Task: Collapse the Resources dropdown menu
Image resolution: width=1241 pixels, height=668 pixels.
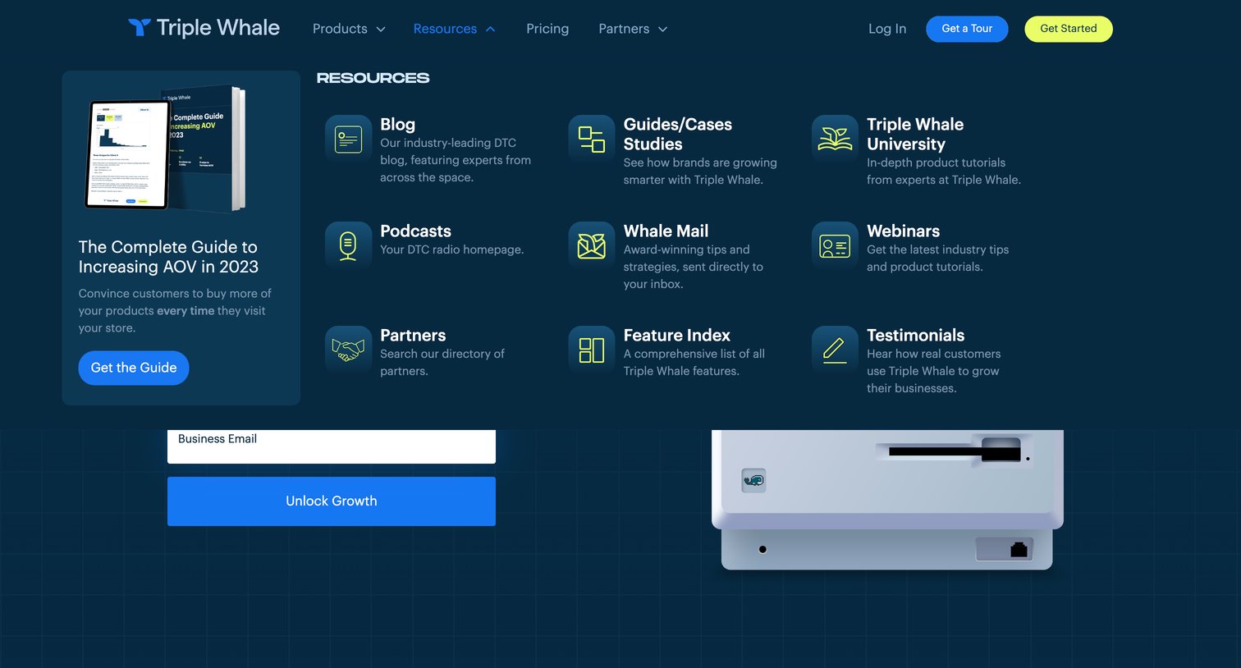Action: tap(454, 29)
